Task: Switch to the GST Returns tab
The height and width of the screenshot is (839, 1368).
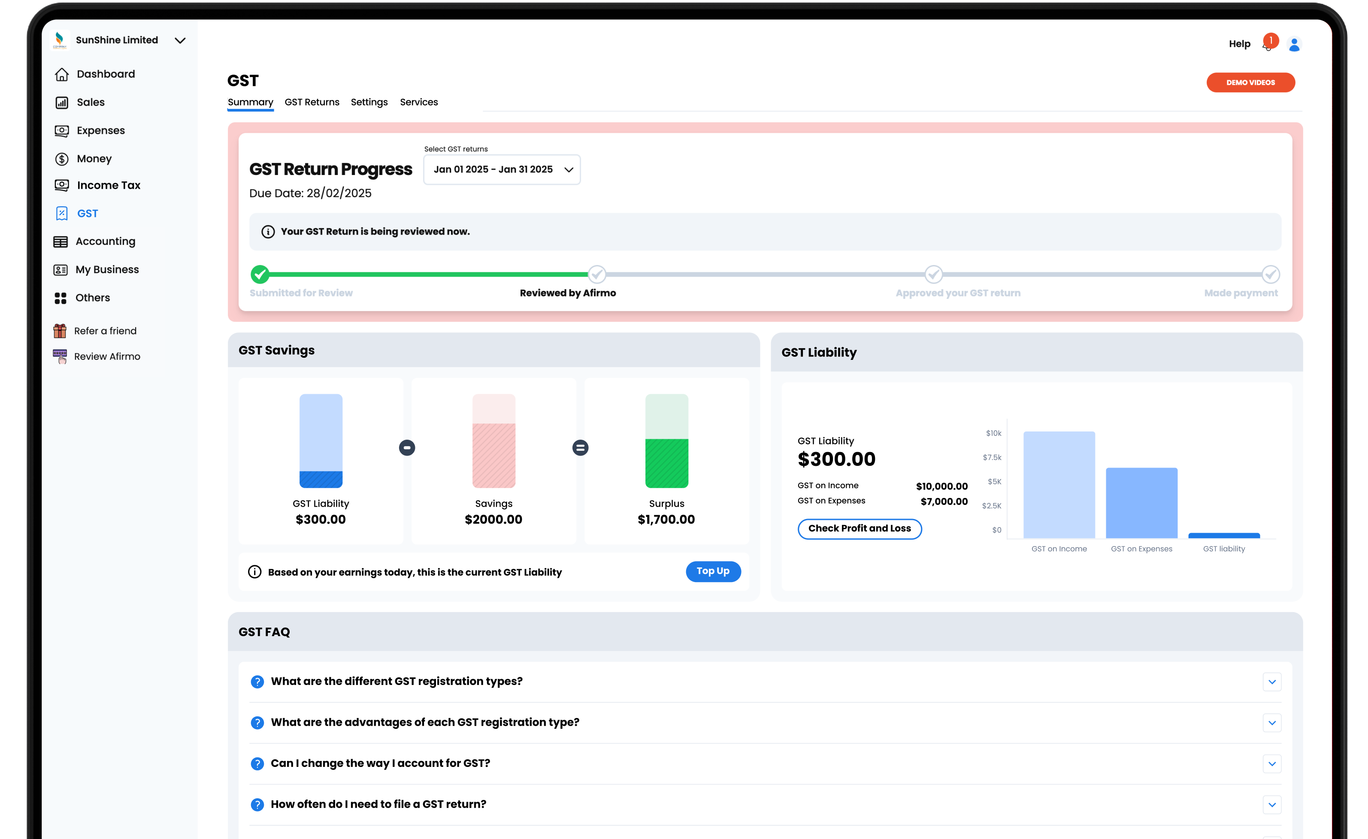Action: point(312,102)
